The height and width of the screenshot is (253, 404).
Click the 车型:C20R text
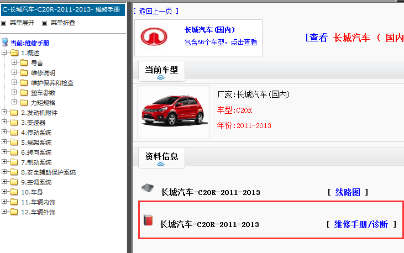click(234, 110)
